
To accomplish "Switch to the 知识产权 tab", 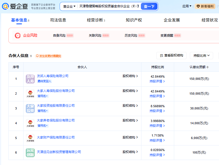I will (134, 20).
